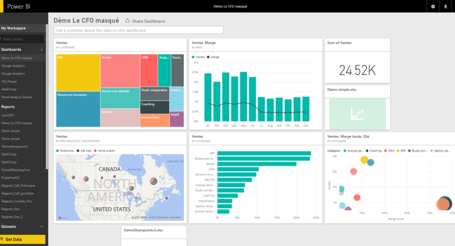Click the Get Data arrow icon

click(1, 240)
